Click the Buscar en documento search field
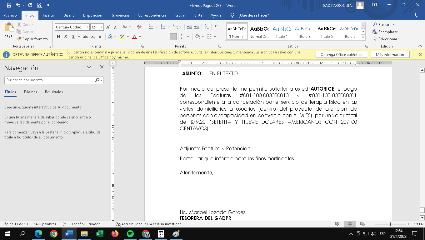Viewport: 425px width, 240px height. coord(50,80)
